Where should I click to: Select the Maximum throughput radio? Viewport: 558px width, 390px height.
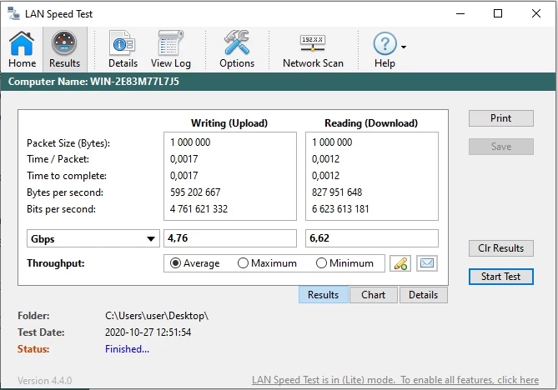pyautogui.click(x=243, y=263)
